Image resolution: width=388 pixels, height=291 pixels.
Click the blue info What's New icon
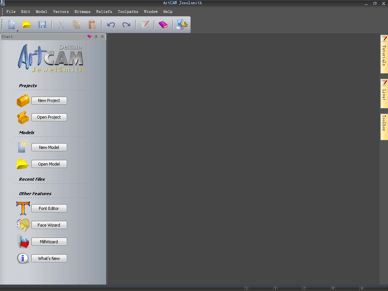coord(23,258)
